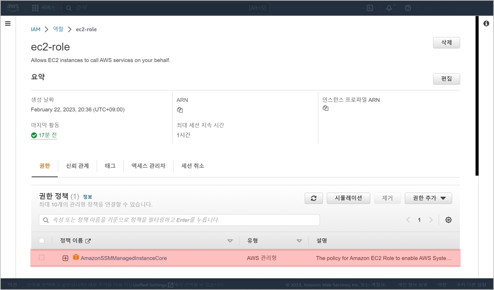494x290 pixels.
Task: Click the 삭제 button
Action: (x=447, y=42)
